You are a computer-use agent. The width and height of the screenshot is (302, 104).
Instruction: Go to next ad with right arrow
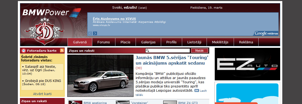(95, 33)
